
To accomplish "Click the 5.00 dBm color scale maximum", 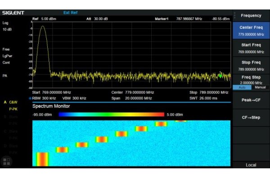I will click(175, 115).
